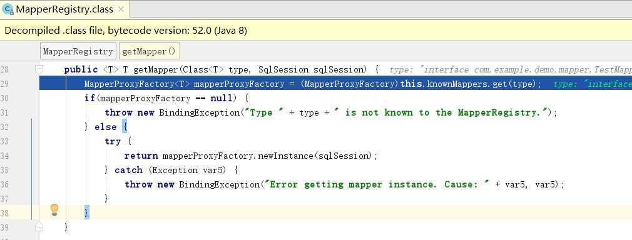Click the 'try' keyword on line 33
The width and height of the screenshot is (632, 240).
coord(113,142)
